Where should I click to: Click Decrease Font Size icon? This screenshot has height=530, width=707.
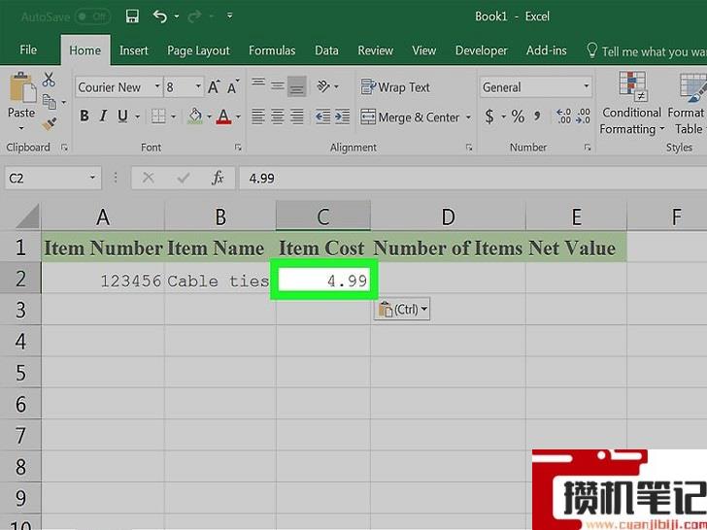[x=233, y=86]
